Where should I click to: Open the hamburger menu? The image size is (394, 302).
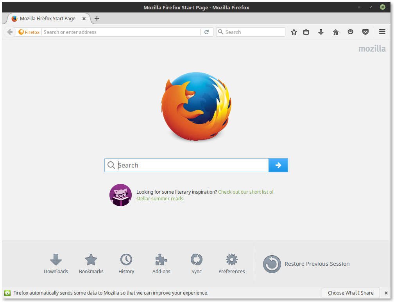[382, 32]
